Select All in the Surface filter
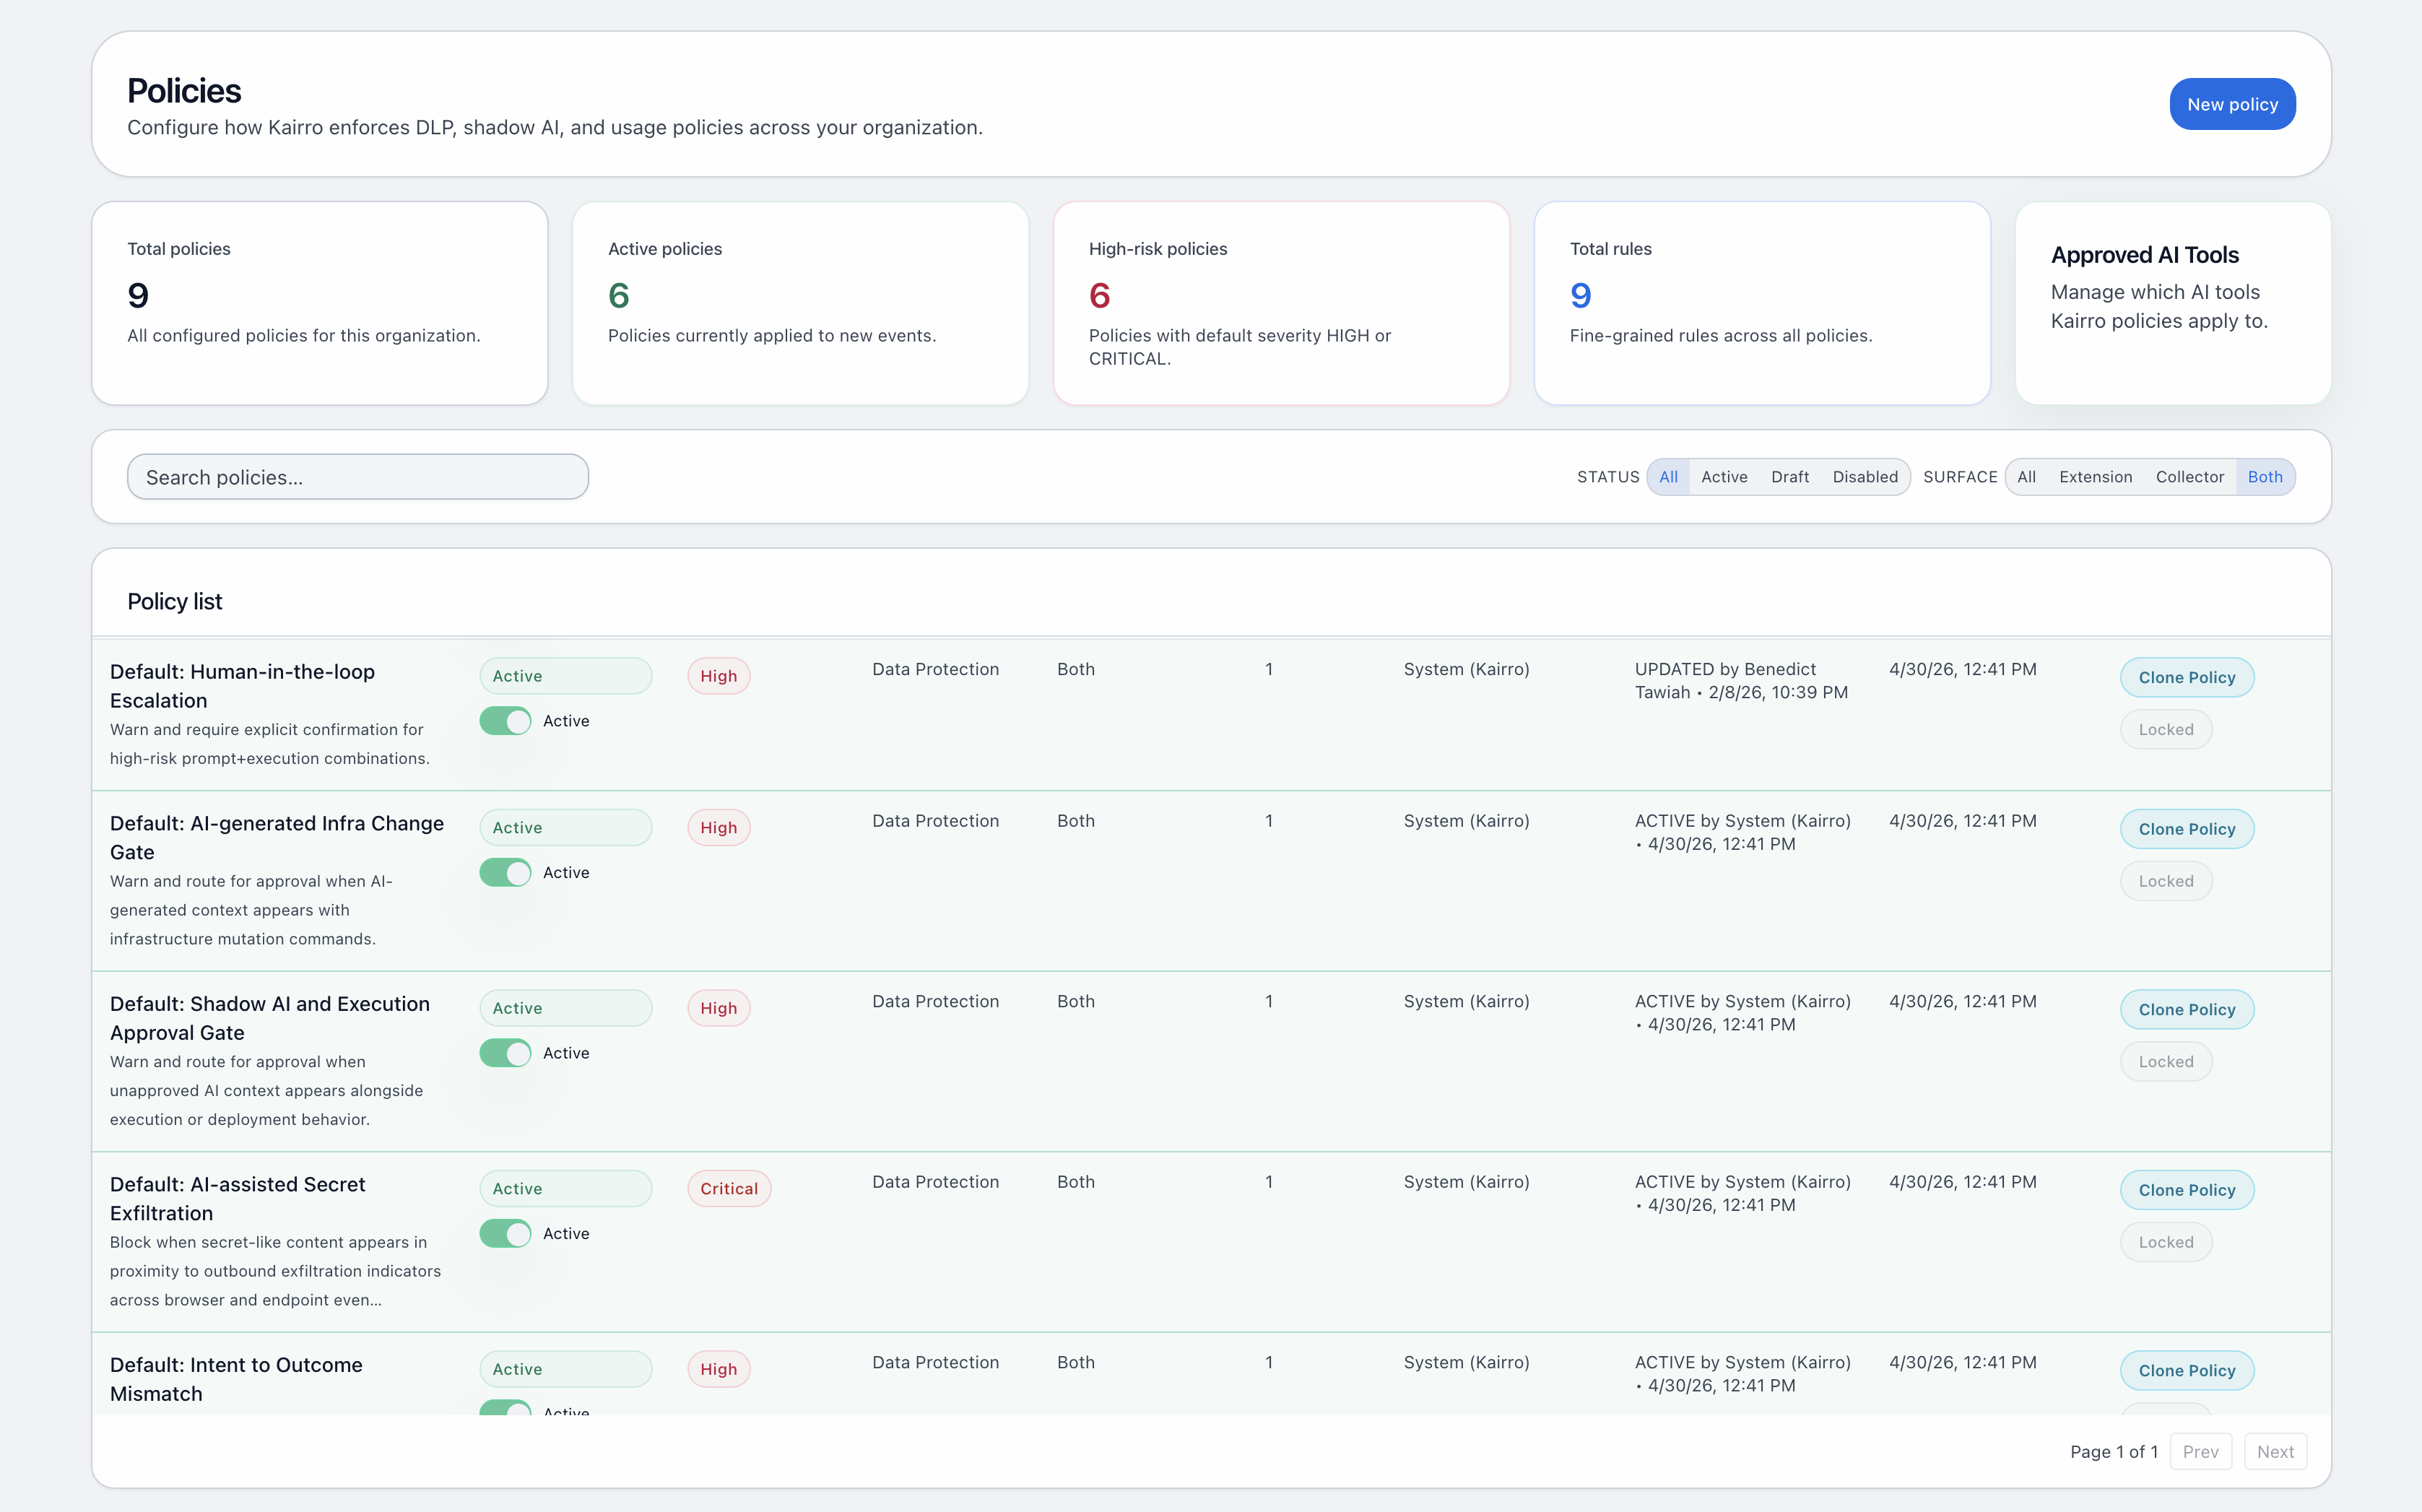 point(2026,477)
